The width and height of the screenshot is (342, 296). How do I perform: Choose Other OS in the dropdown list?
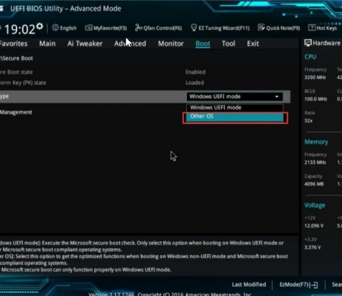pos(234,117)
